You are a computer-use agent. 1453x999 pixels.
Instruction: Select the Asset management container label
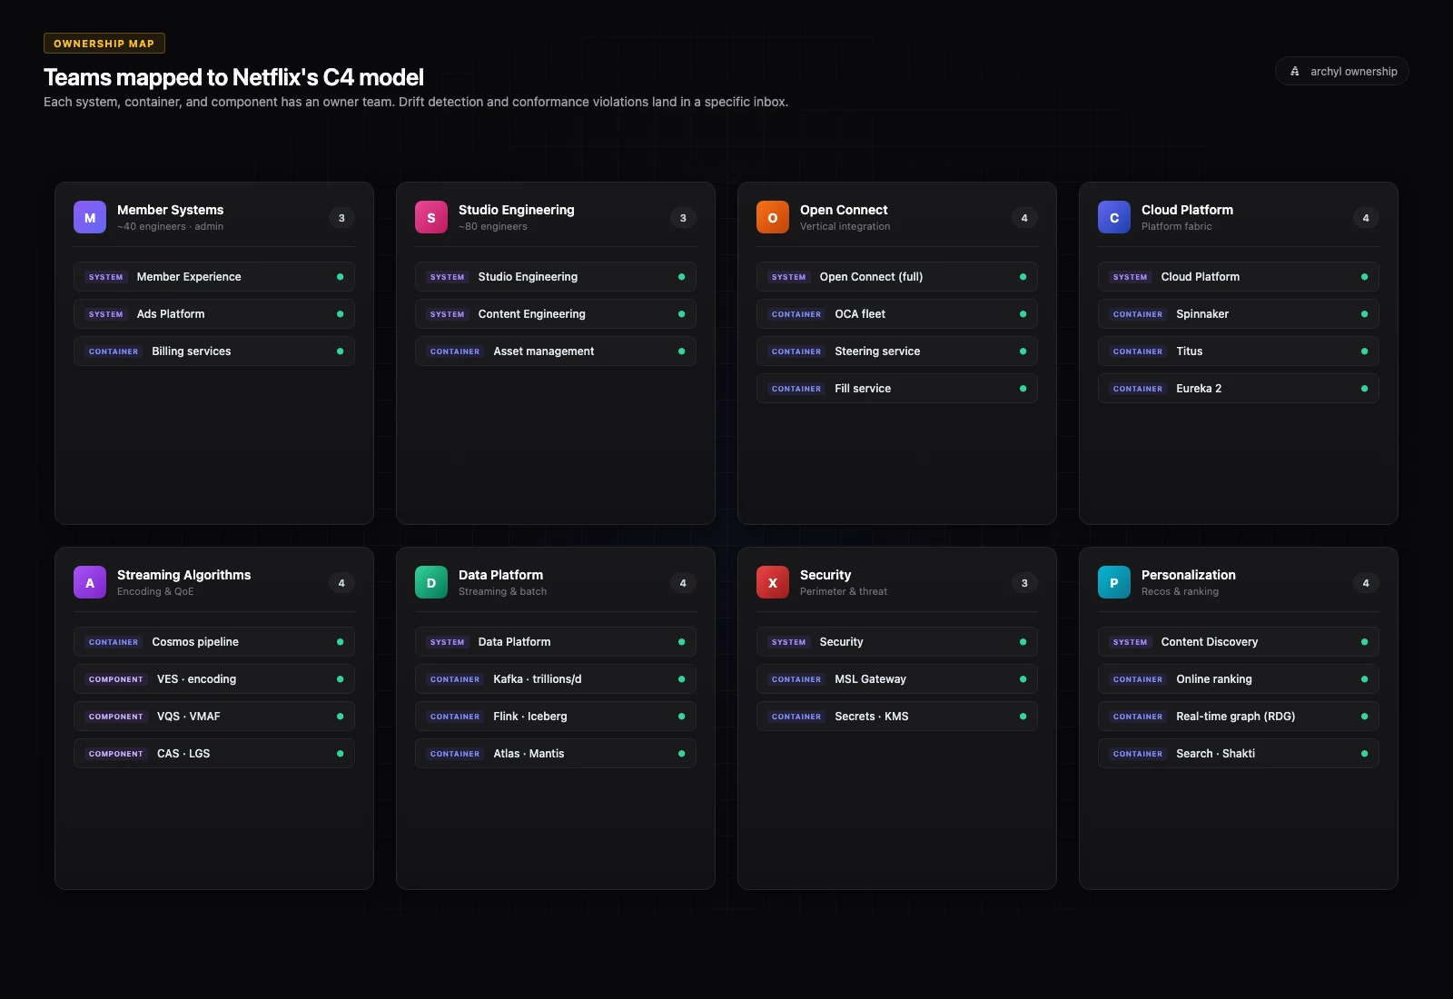pos(544,351)
